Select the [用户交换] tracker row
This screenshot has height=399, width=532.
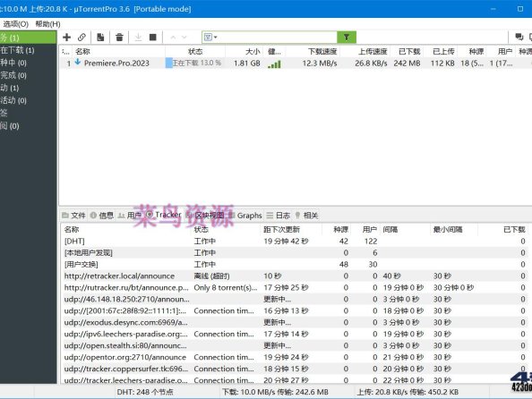[295, 264]
